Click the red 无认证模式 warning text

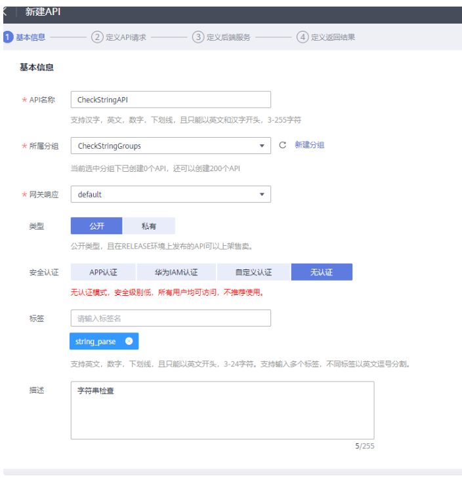(x=167, y=292)
